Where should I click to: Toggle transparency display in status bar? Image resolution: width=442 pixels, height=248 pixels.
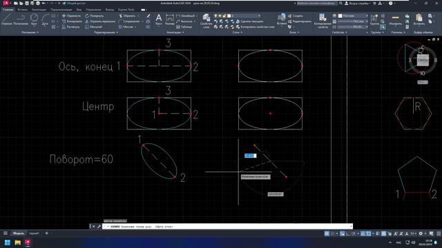384,234
